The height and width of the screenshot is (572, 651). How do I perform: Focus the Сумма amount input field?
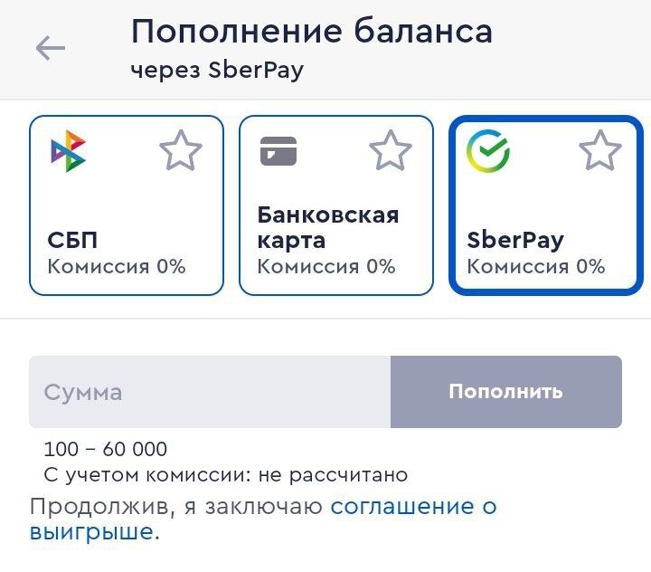pos(210,392)
